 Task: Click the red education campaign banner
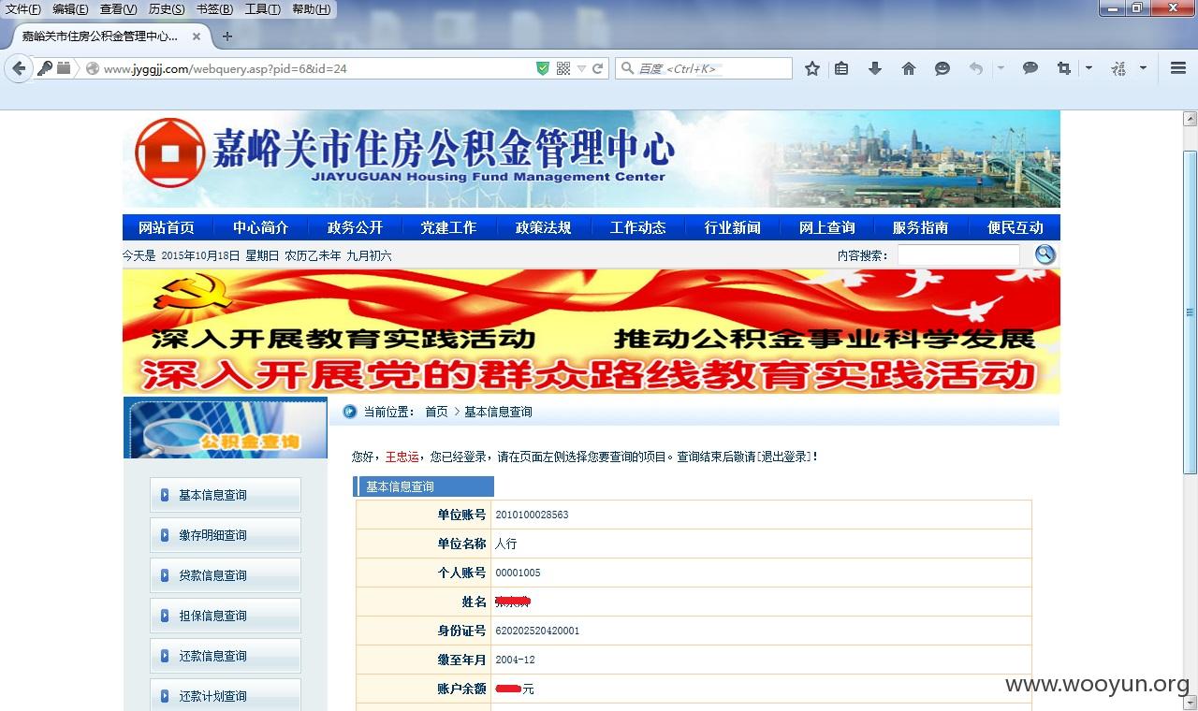[592, 331]
